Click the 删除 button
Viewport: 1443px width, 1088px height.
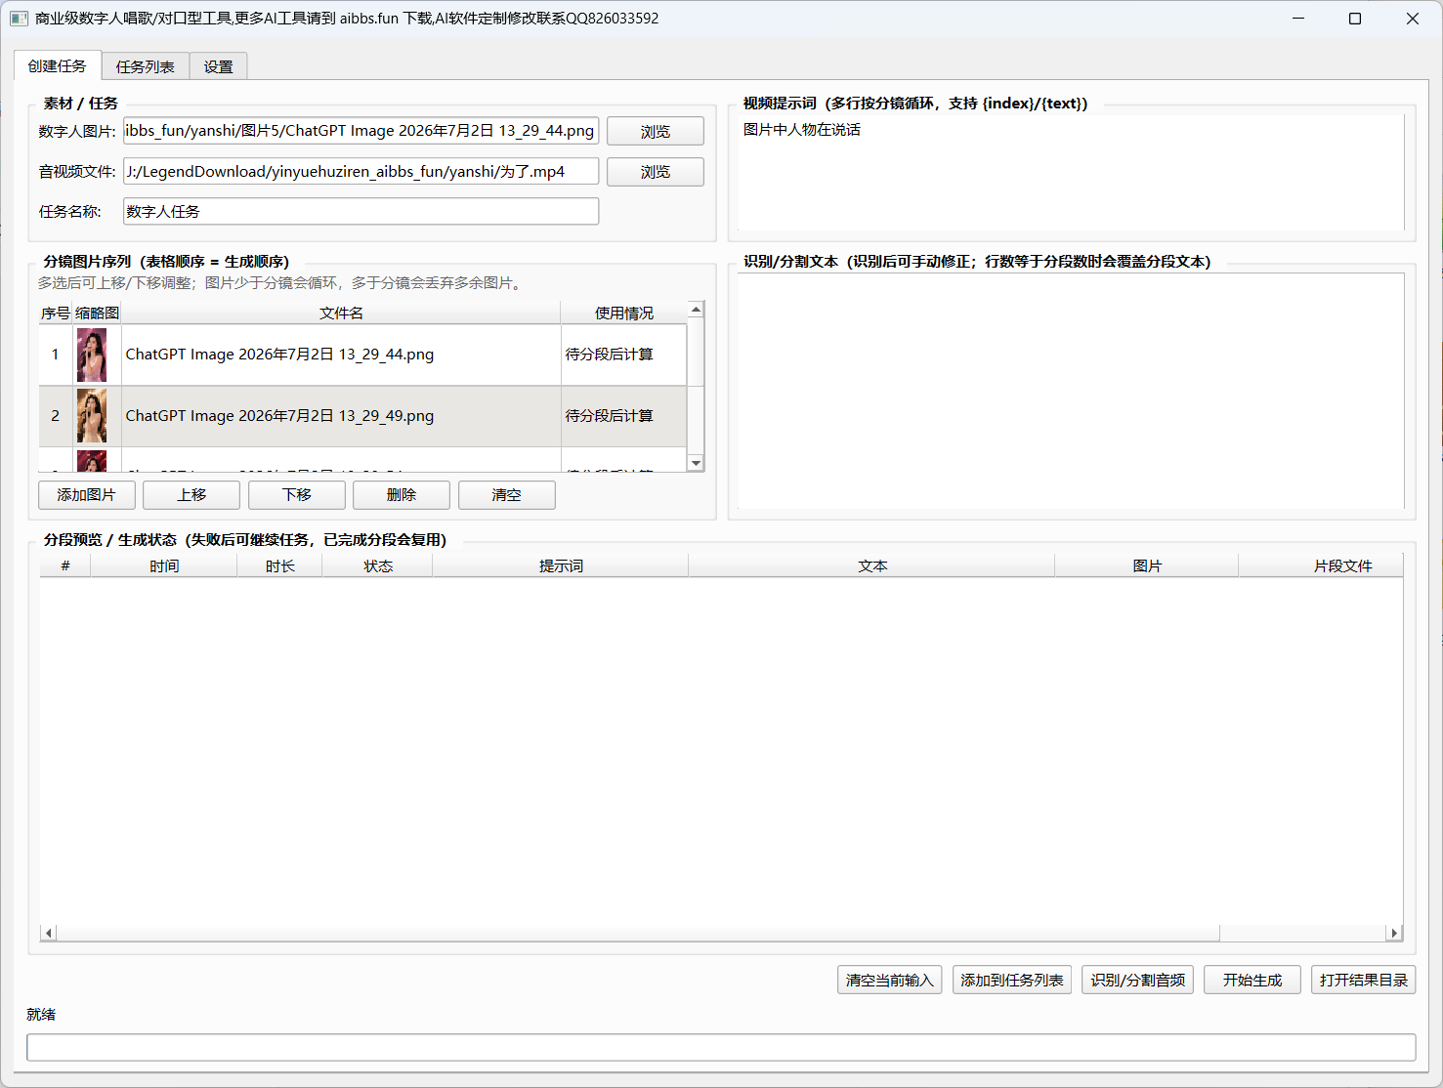tap(402, 495)
